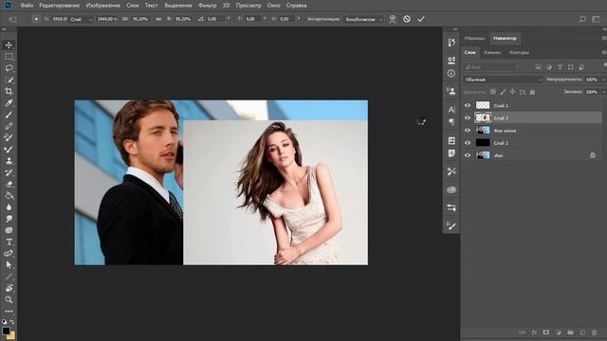Viewport: 607px width, 341px height.
Task: Select the Lasso tool
Action: pos(9,68)
